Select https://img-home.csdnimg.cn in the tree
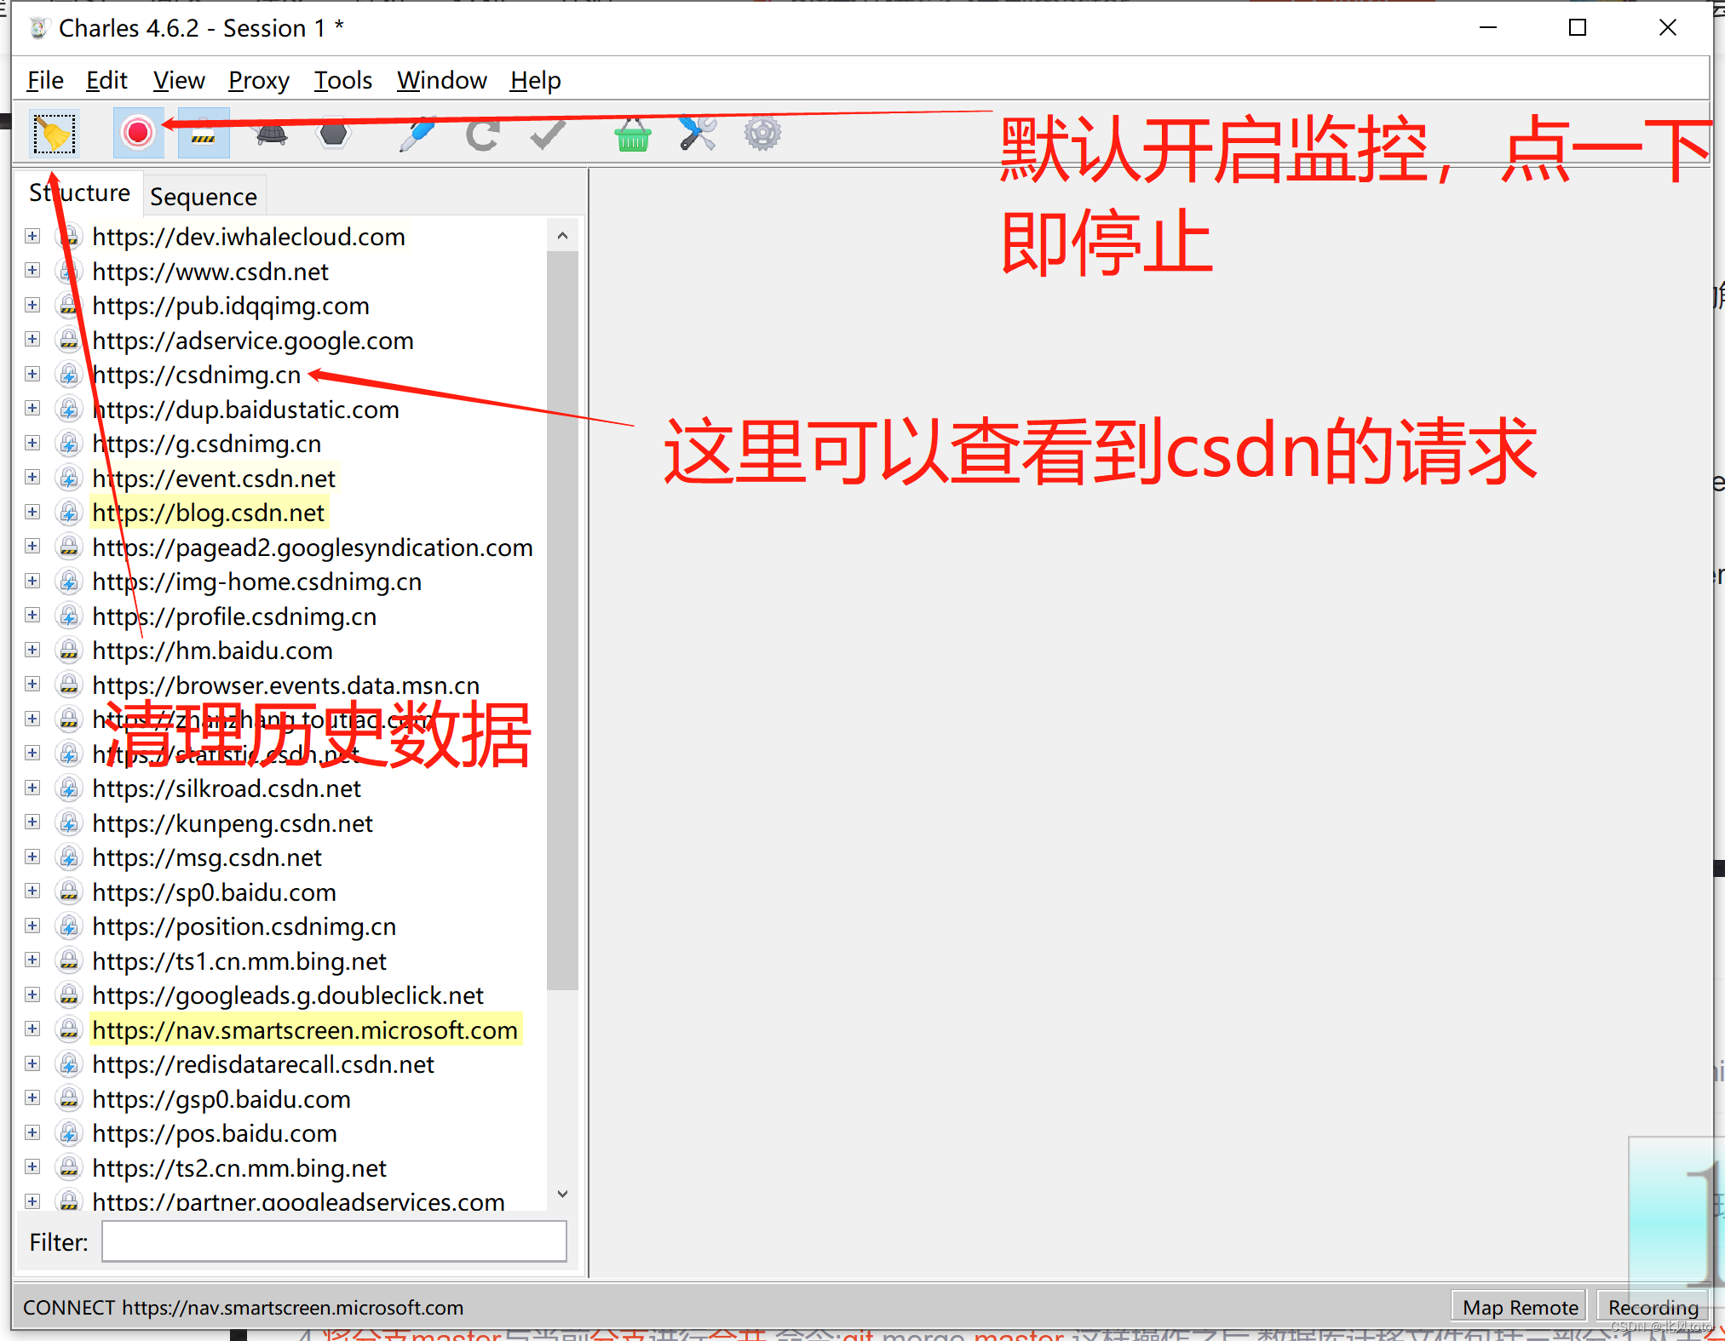Screen dimensions: 1725x1341 click(x=256, y=582)
